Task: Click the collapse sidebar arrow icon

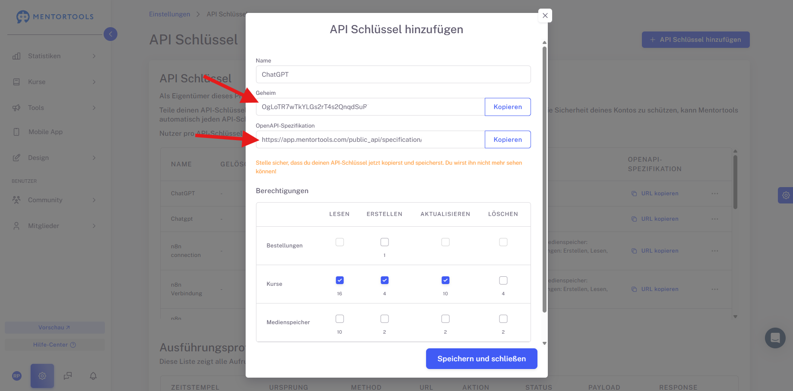Action: click(111, 34)
